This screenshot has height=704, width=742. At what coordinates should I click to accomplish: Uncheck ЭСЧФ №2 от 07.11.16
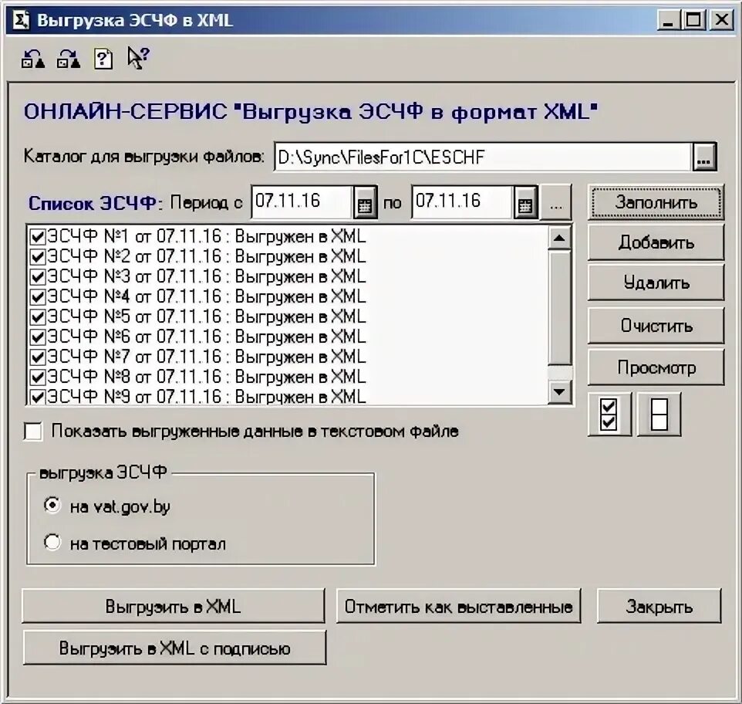[37, 256]
